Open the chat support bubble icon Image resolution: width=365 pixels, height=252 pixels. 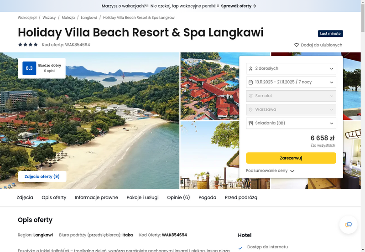click(x=348, y=225)
